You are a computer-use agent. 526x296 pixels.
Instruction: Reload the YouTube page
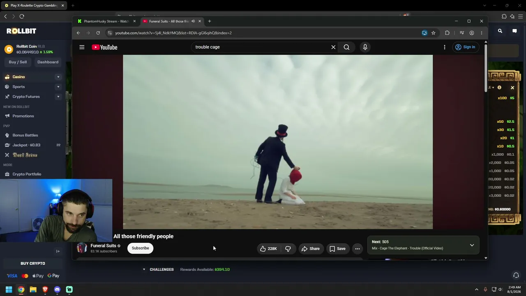click(x=98, y=33)
